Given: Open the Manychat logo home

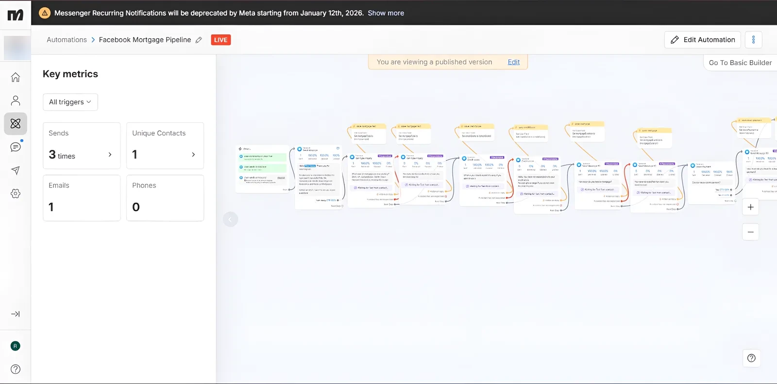Looking at the screenshot, I should 15,15.
